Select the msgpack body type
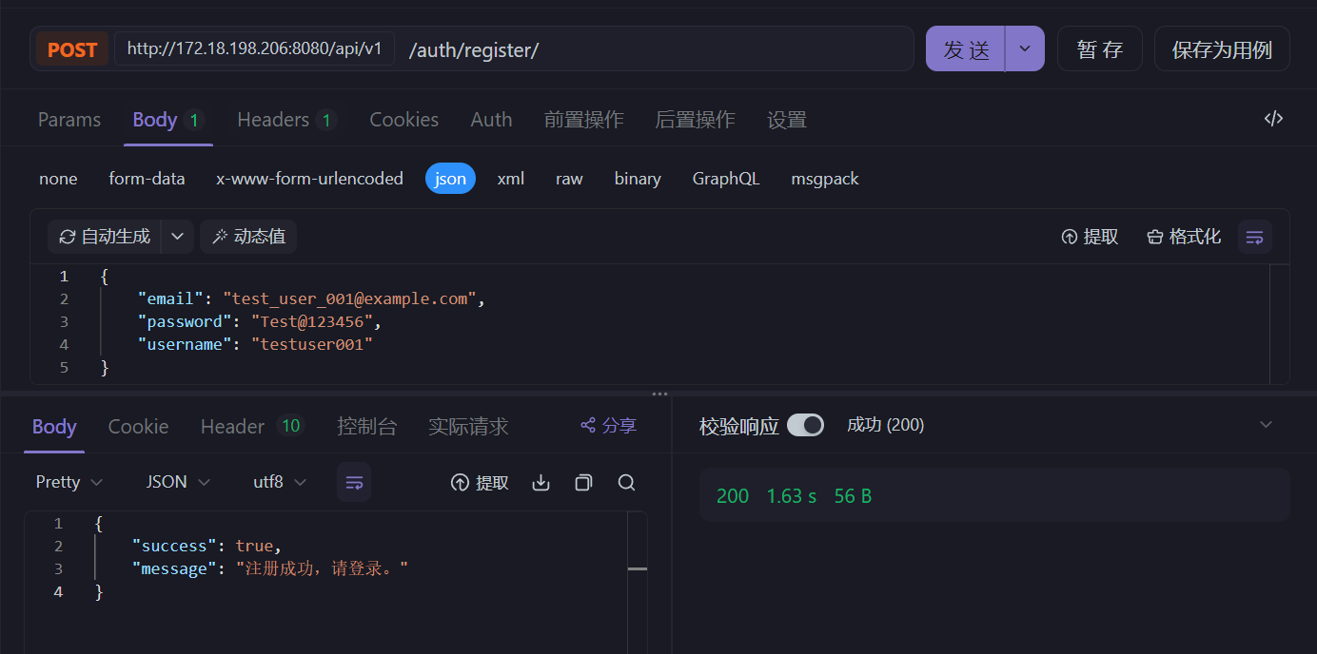Image resolution: width=1317 pixels, height=654 pixels. point(825,178)
